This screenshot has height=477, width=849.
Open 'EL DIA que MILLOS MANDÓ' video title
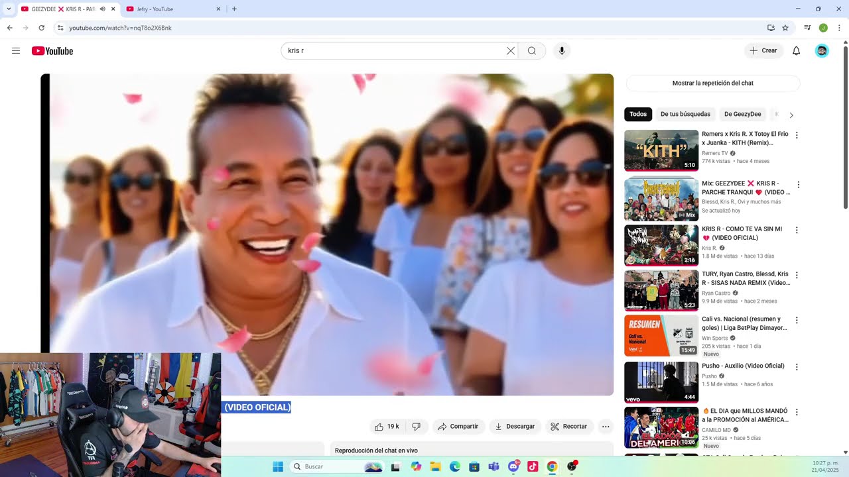pyautogui.click(x=745, y=415)
